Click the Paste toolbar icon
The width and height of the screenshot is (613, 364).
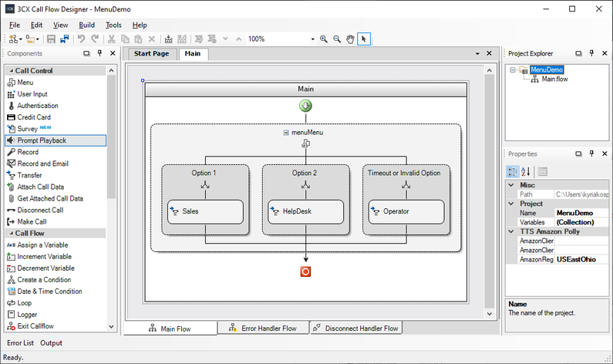click(138, 39)
